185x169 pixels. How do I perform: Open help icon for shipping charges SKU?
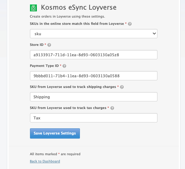click(122, 87)
